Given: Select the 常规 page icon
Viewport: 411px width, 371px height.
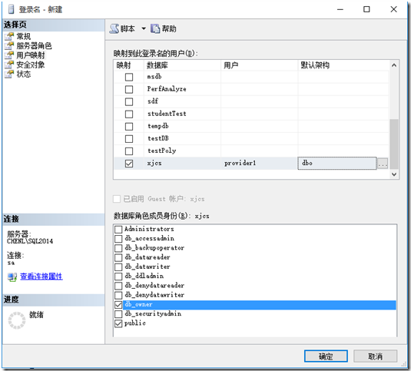Looking at the screenshot, I should tap(9, 36).
